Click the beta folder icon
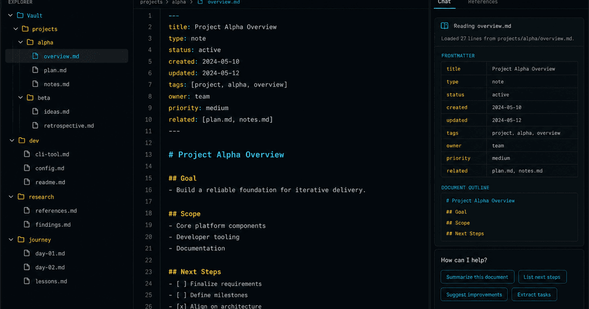The image size is (589, 309). point(31,98)
